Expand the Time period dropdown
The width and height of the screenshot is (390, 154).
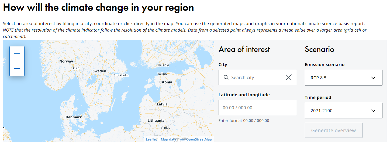(343, 111)
